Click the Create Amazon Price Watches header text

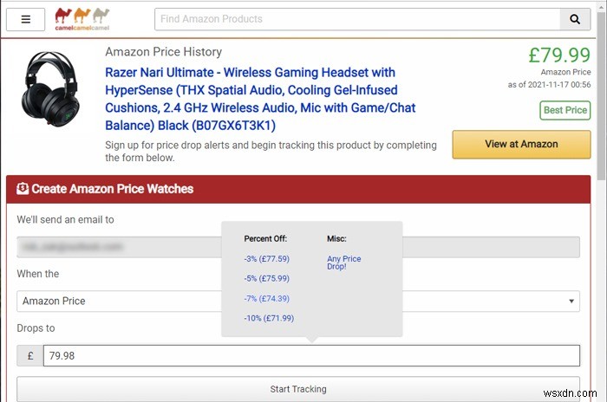coord(112,189)
